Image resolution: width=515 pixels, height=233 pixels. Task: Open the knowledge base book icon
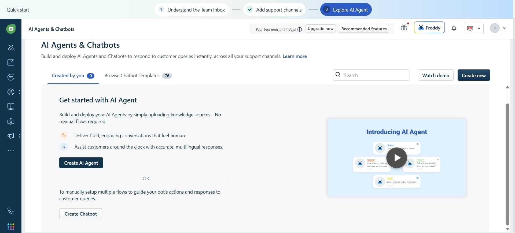pyautogui.click(x=11, y=107)
